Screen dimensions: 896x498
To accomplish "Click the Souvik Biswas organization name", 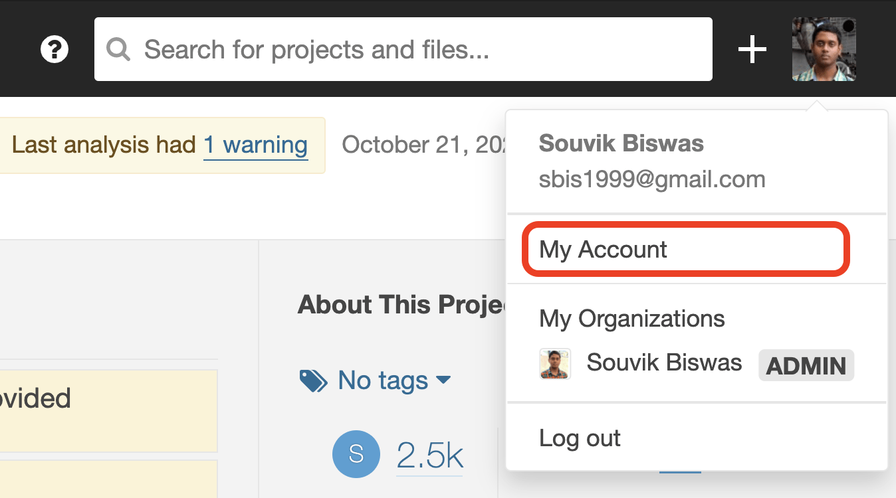I will (x=663, y=363).
